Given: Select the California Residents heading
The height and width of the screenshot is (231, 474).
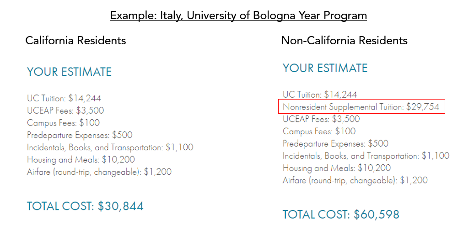Looking at the screenshot, I should point(75,41).
